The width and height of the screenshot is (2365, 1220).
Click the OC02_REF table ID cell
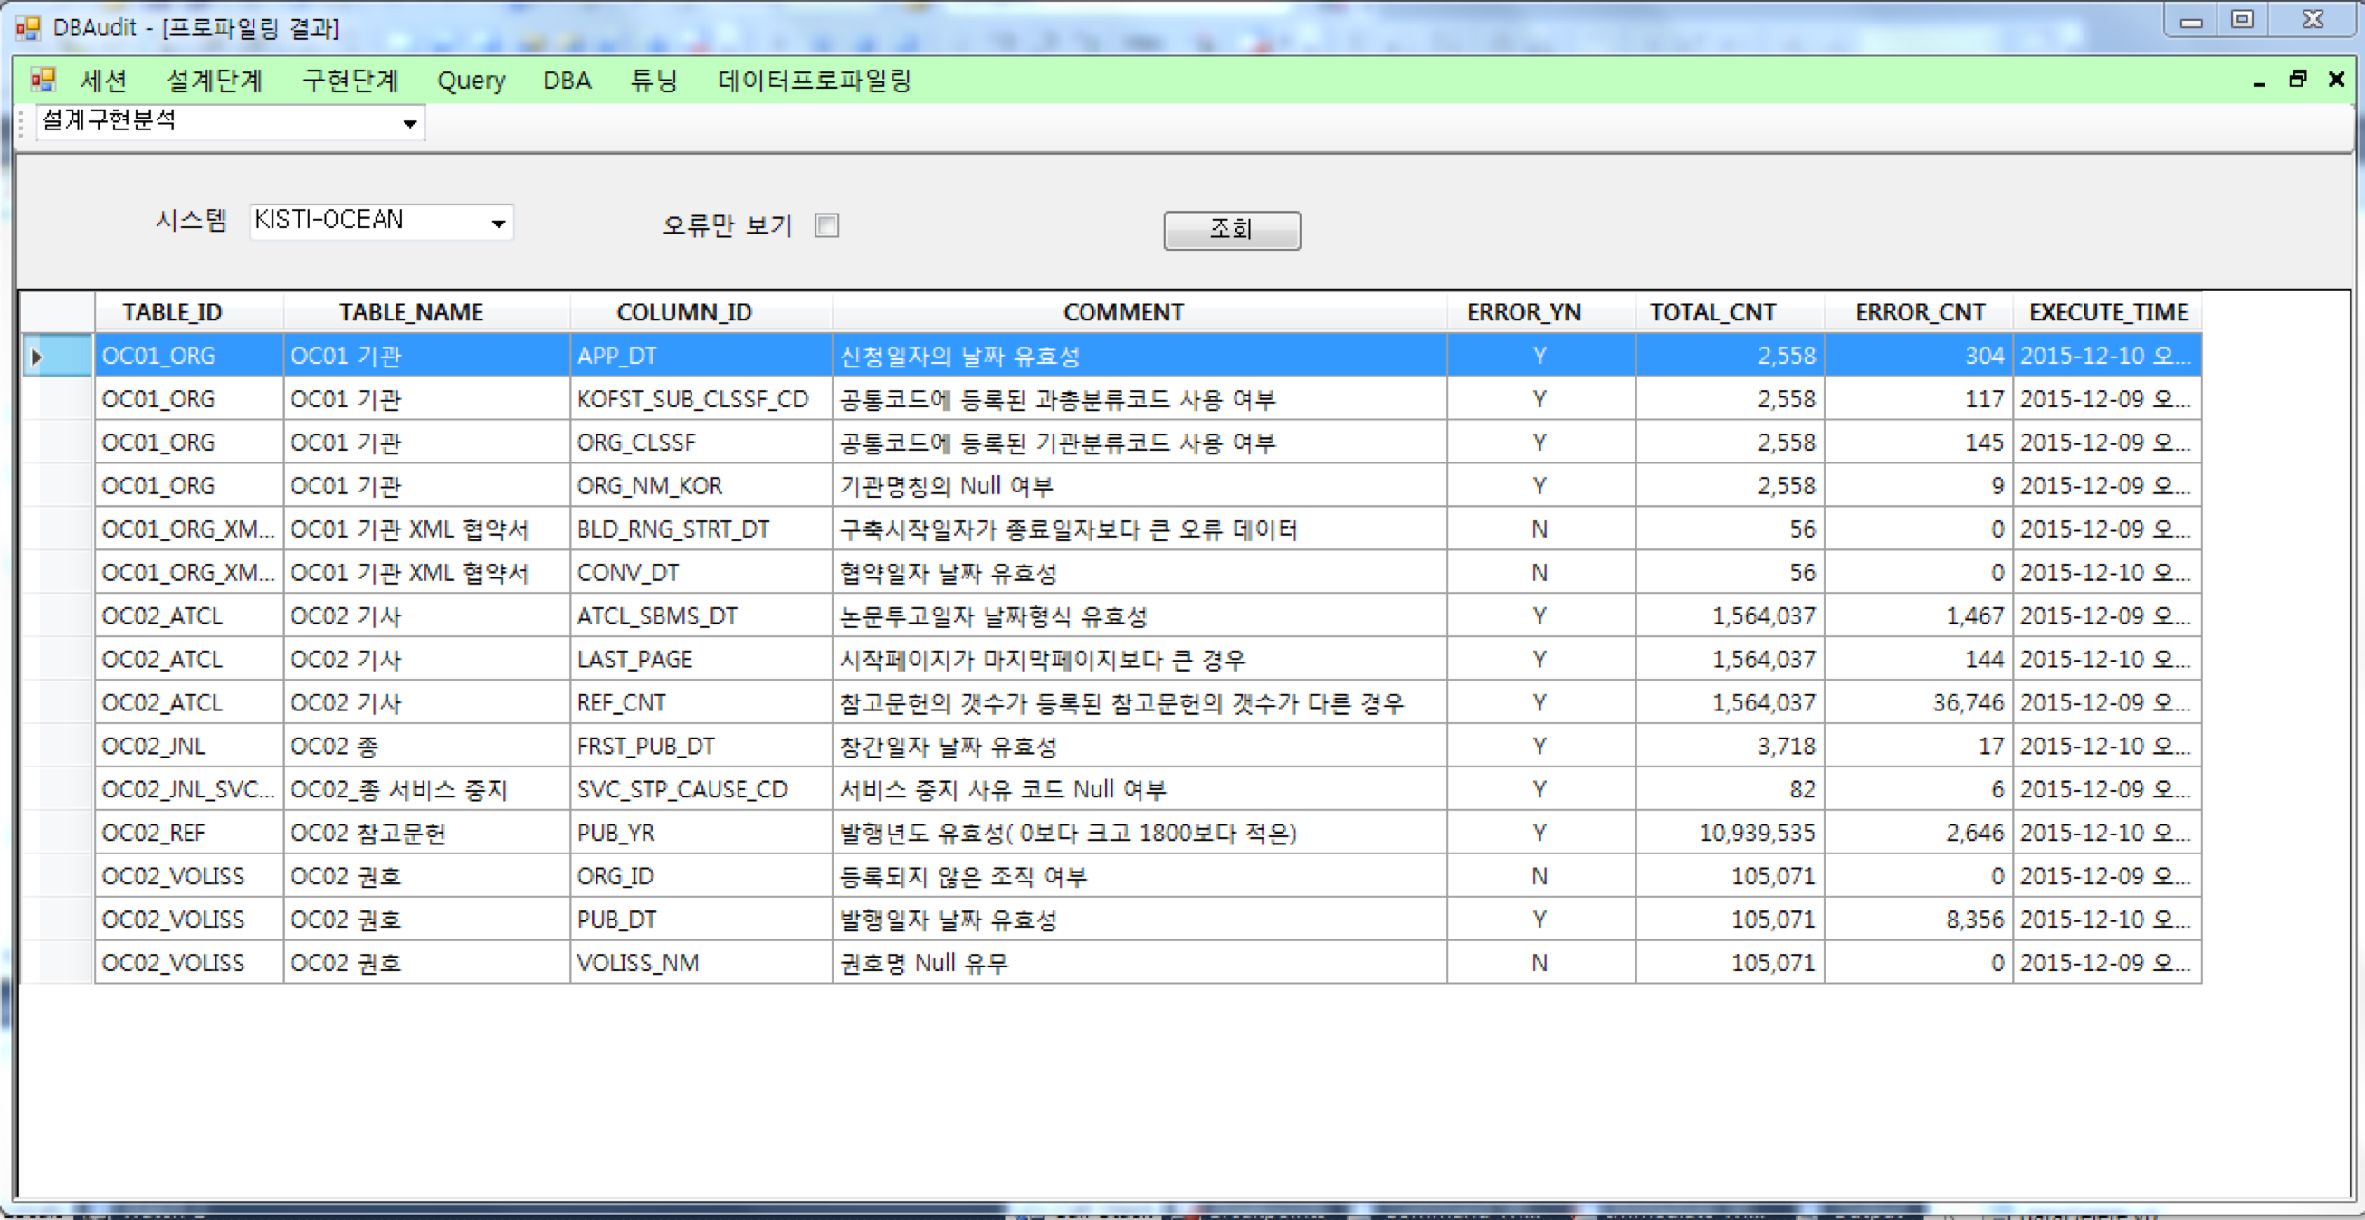coord(188,833)
